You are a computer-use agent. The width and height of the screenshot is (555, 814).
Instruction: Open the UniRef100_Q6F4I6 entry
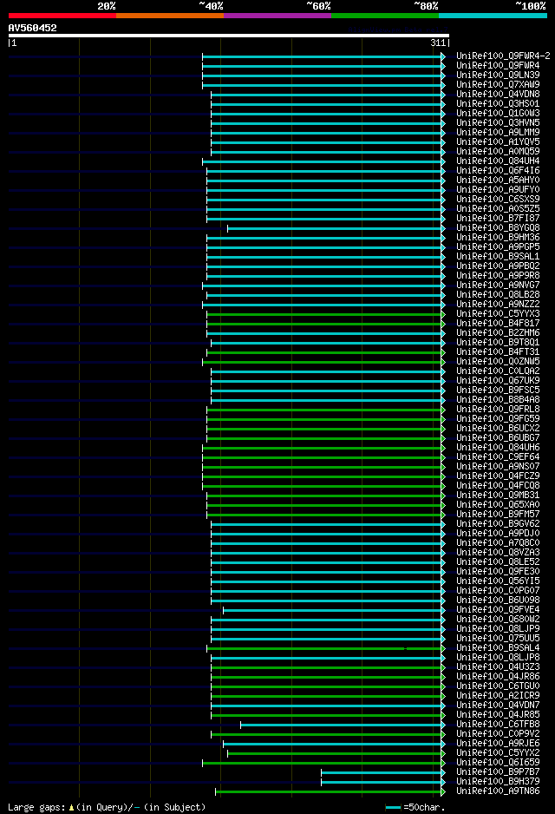498,171
